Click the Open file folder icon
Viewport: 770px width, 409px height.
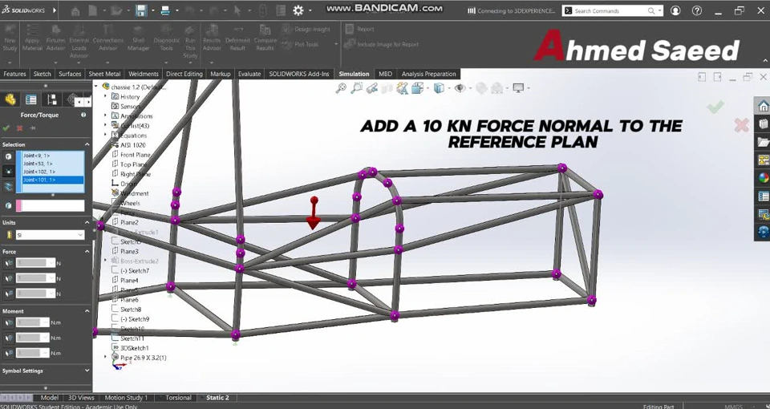(116, 10)
